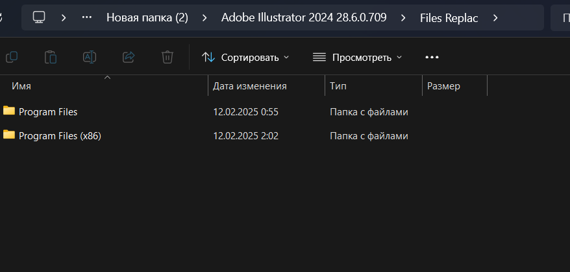This screenshot has height=272, width=570.
Task: Click the Delete trash bin icon
Action: click(167, 57)
